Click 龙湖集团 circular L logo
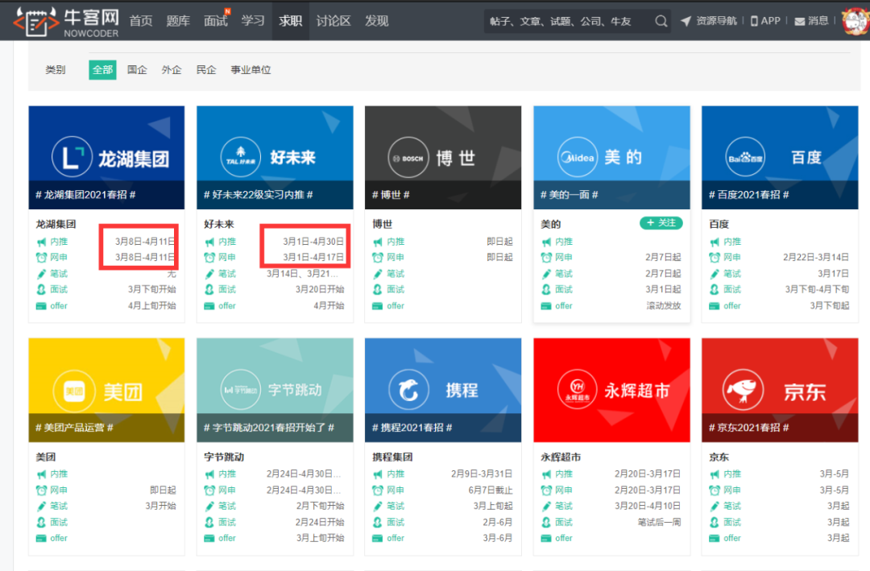This screenshot has height=571, width=870. point(72,156)
